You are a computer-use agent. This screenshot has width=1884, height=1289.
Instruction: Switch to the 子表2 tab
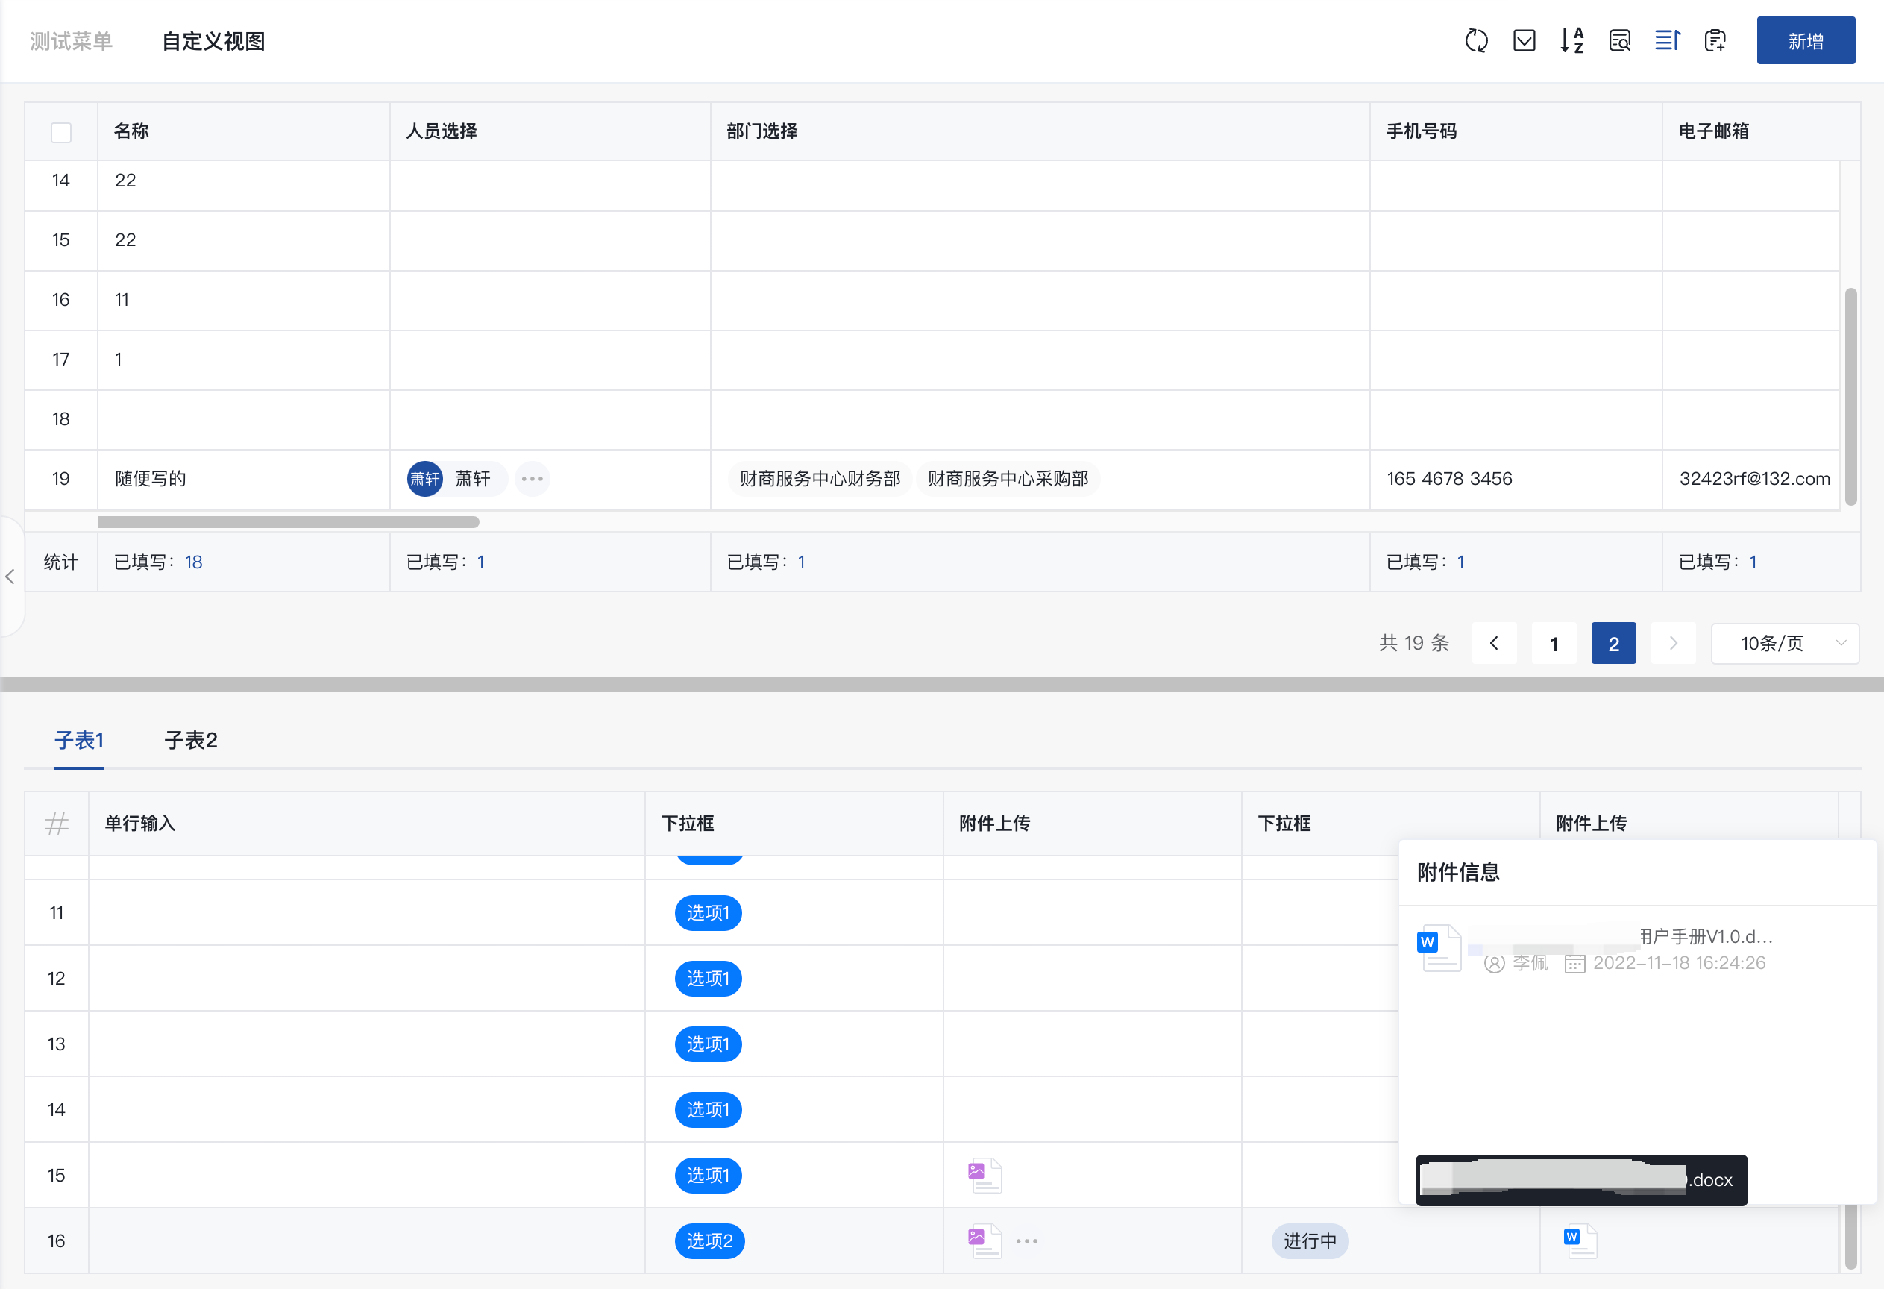pos(190,740)
